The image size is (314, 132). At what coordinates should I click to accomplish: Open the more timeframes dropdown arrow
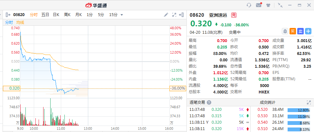click(x=122, y=14)
